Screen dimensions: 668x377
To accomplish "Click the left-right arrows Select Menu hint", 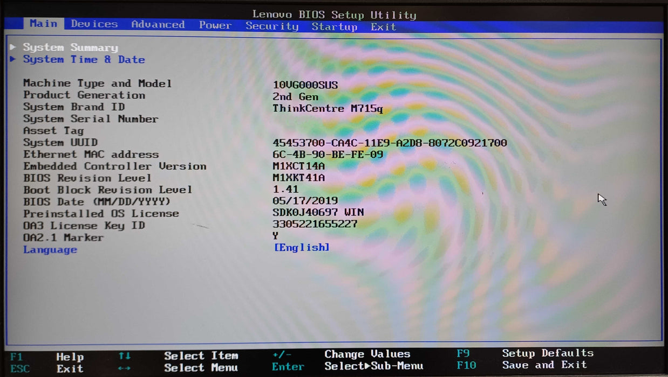I will [178, 368].
